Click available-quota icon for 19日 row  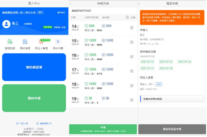pyautogui.click(x=86, y=98)
